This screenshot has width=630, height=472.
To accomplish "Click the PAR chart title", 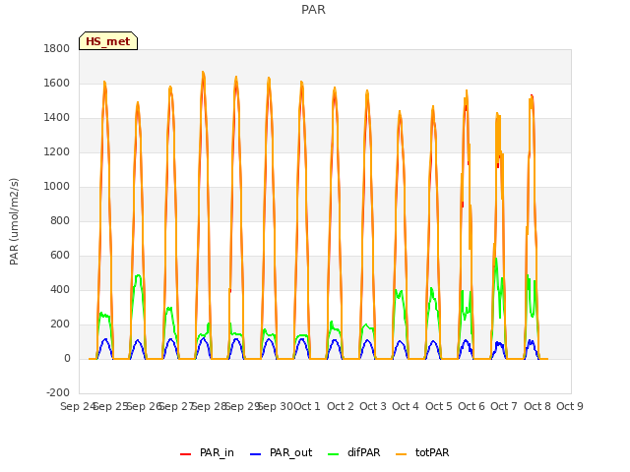I will tap(313, 10).
